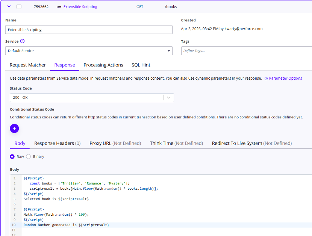The image size is (312, 236).
Task: Collapse the Extensible Scripting row chevron
Action: (9, 6)
